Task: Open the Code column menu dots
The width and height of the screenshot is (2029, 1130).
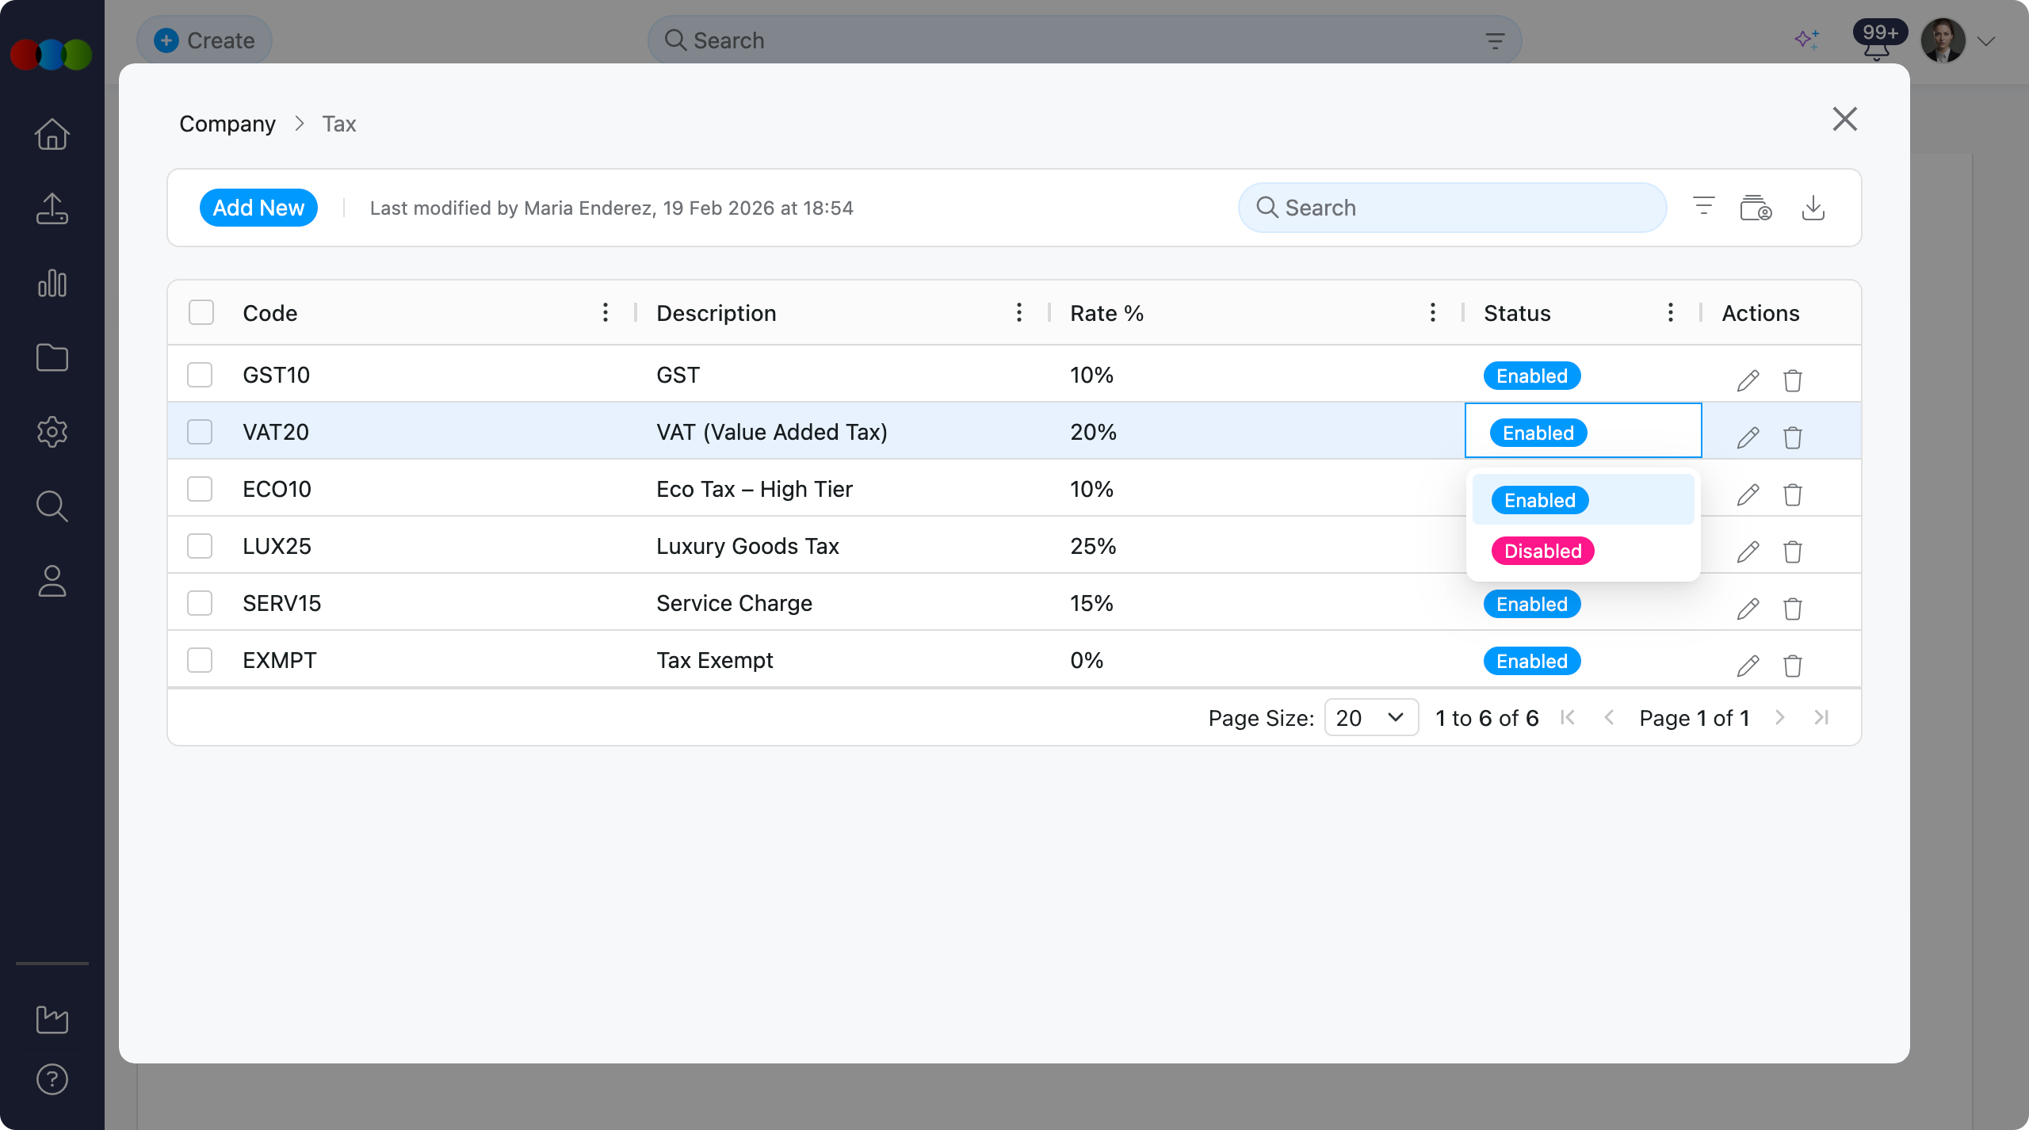Action: 606,312
